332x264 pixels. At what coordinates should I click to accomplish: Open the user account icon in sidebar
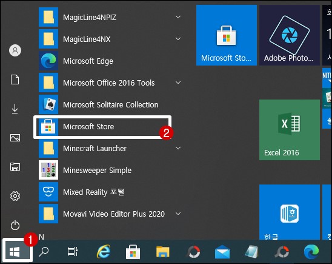15,50
